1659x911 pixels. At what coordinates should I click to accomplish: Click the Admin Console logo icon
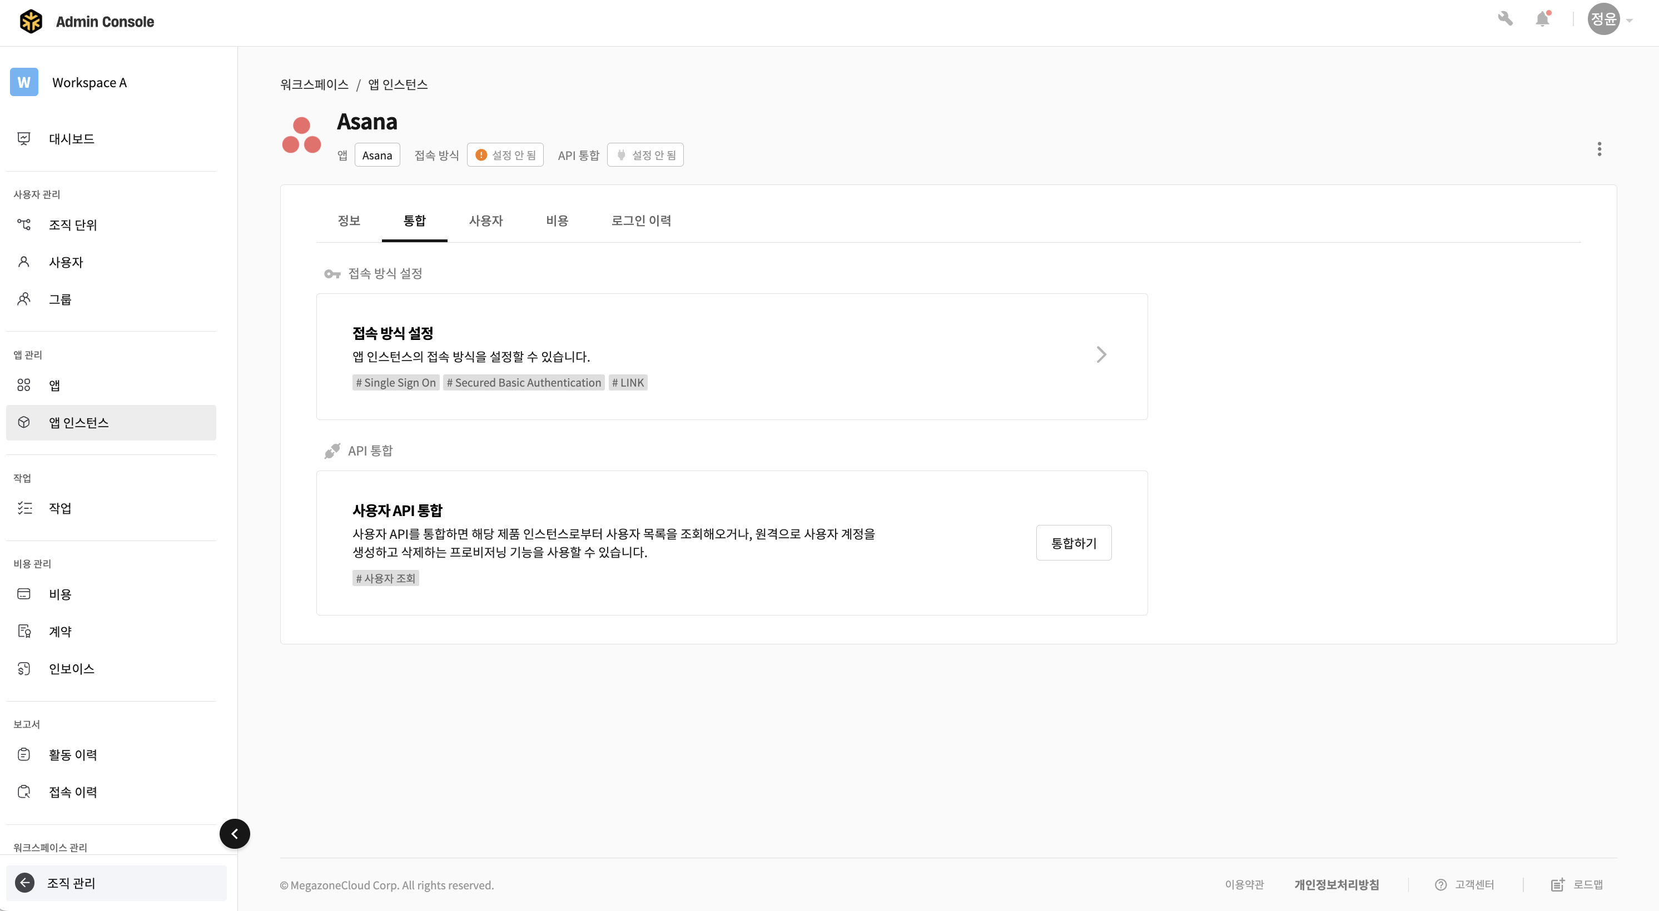point(30,21)
